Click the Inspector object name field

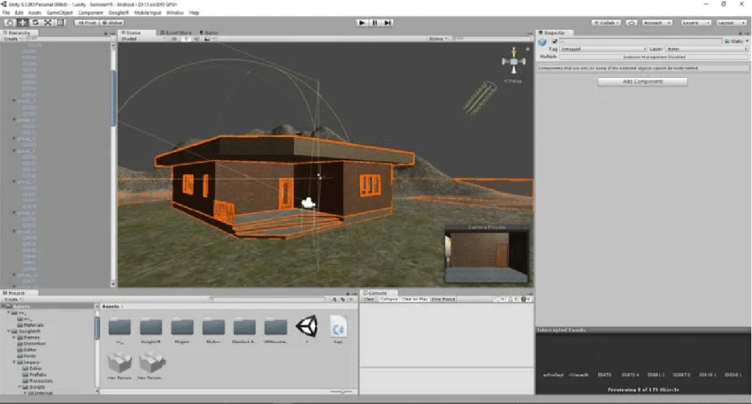(641, 42)
